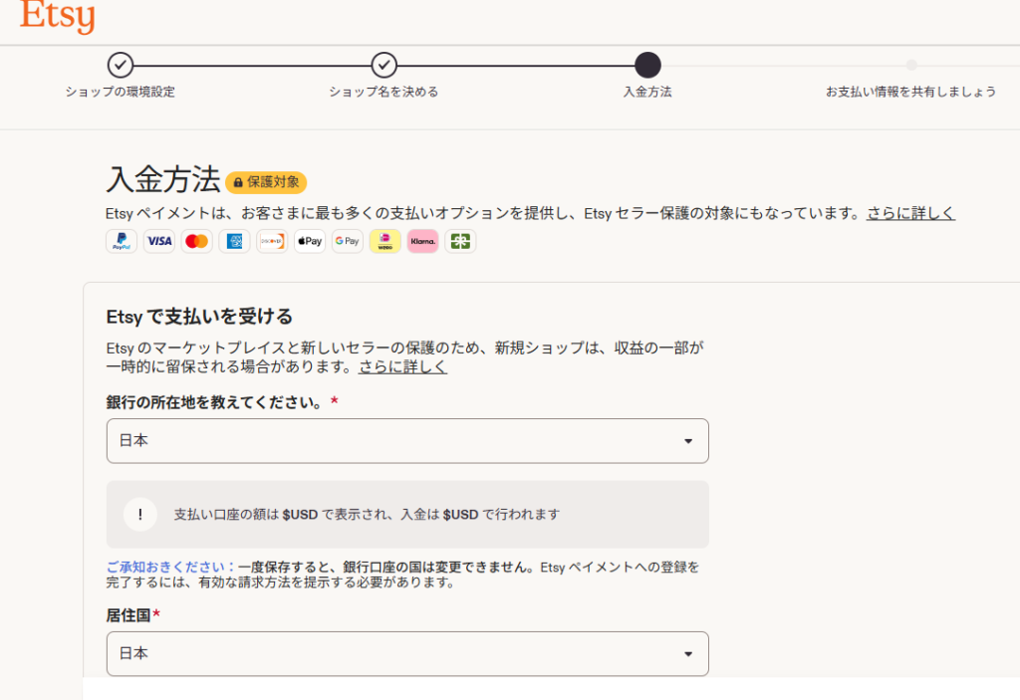
Task: Click the iDEAL payment icon
Action: (x=385, y=241)
